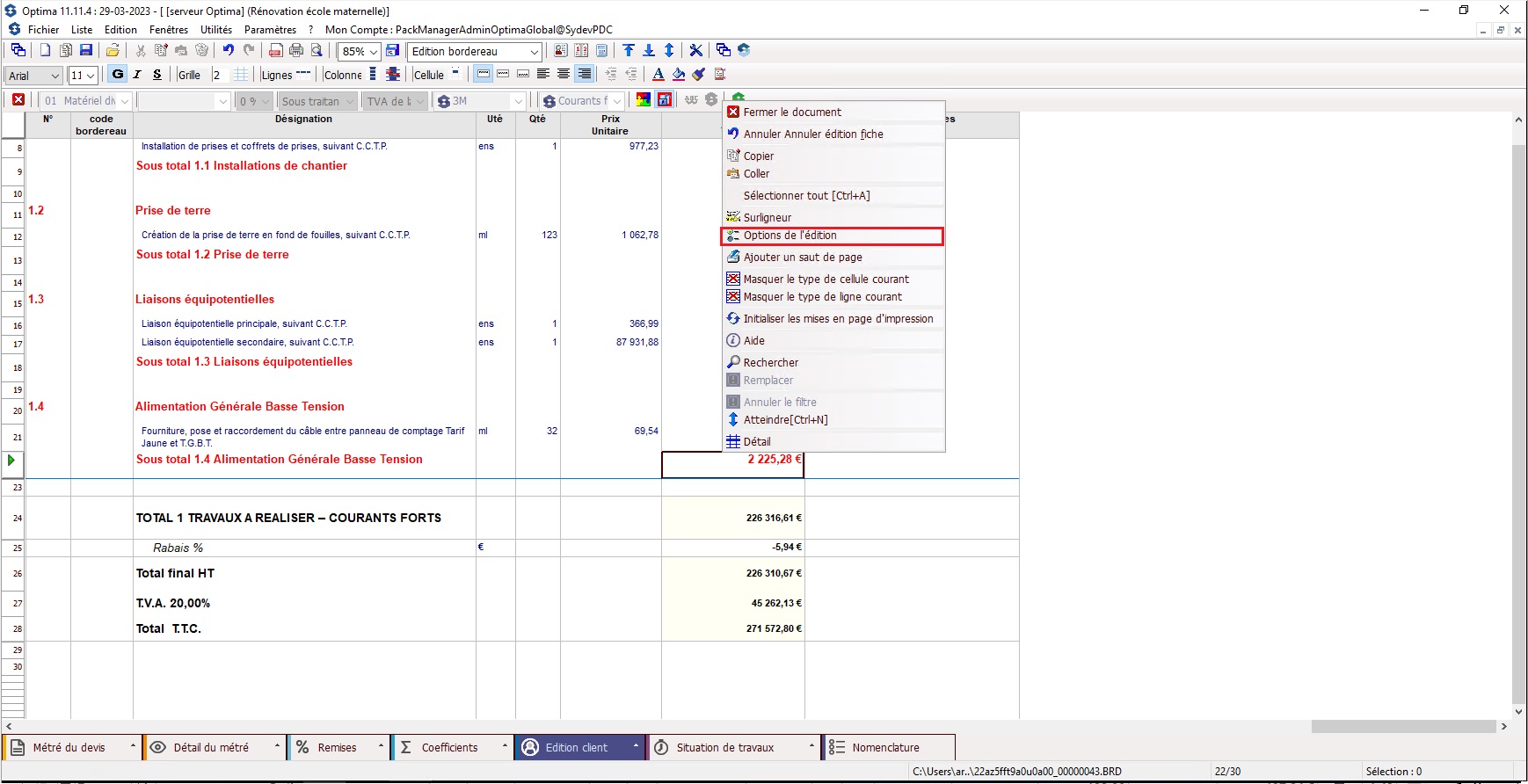This screenshot has width=1528, height=784.
Task: Click the red X icon in filter bar
Action: [18, 100]
